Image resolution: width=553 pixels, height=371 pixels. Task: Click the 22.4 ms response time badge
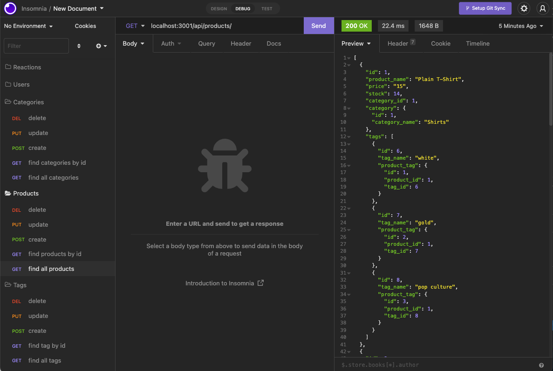(393, 26)
